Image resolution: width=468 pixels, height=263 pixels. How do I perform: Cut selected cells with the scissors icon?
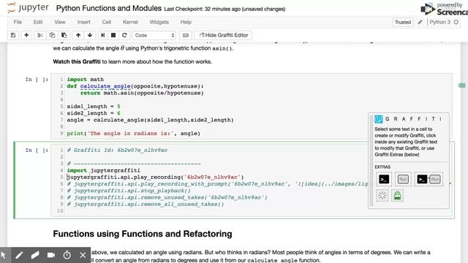pyautogui.click(x=40, y=35)
